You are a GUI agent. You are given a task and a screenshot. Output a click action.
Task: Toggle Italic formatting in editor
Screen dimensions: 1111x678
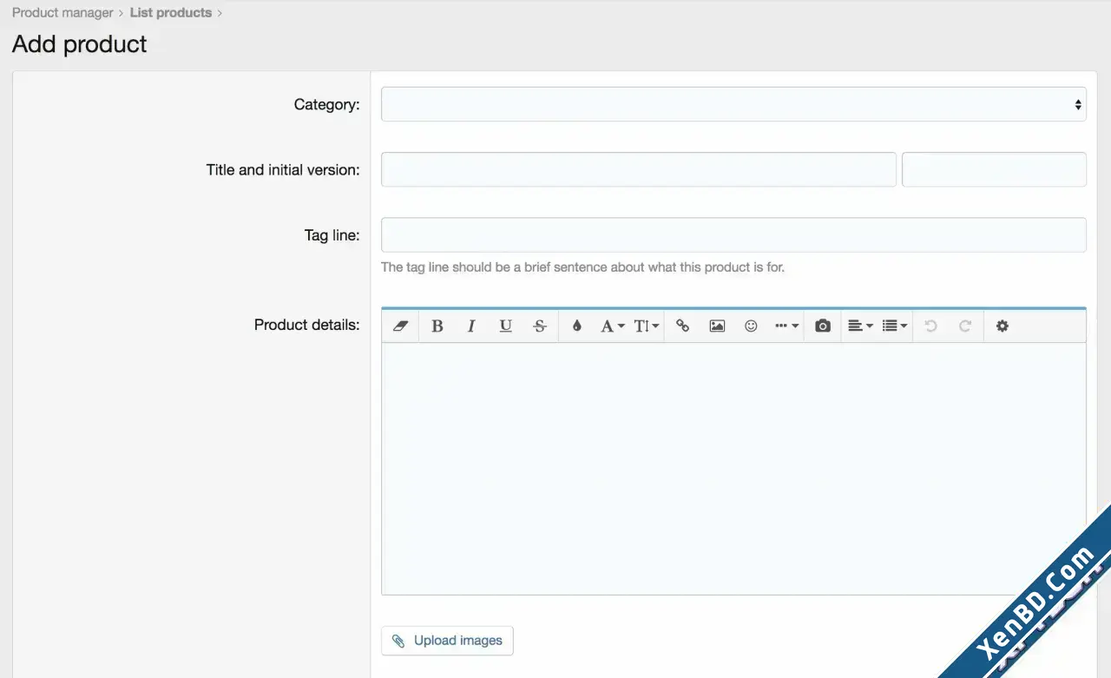(x=471, y=326)
